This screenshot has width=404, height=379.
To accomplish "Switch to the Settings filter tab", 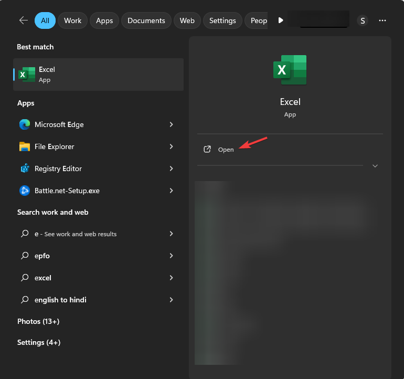I will (222, 20).
